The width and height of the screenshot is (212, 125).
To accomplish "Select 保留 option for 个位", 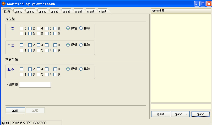I will tap(68, 45).
